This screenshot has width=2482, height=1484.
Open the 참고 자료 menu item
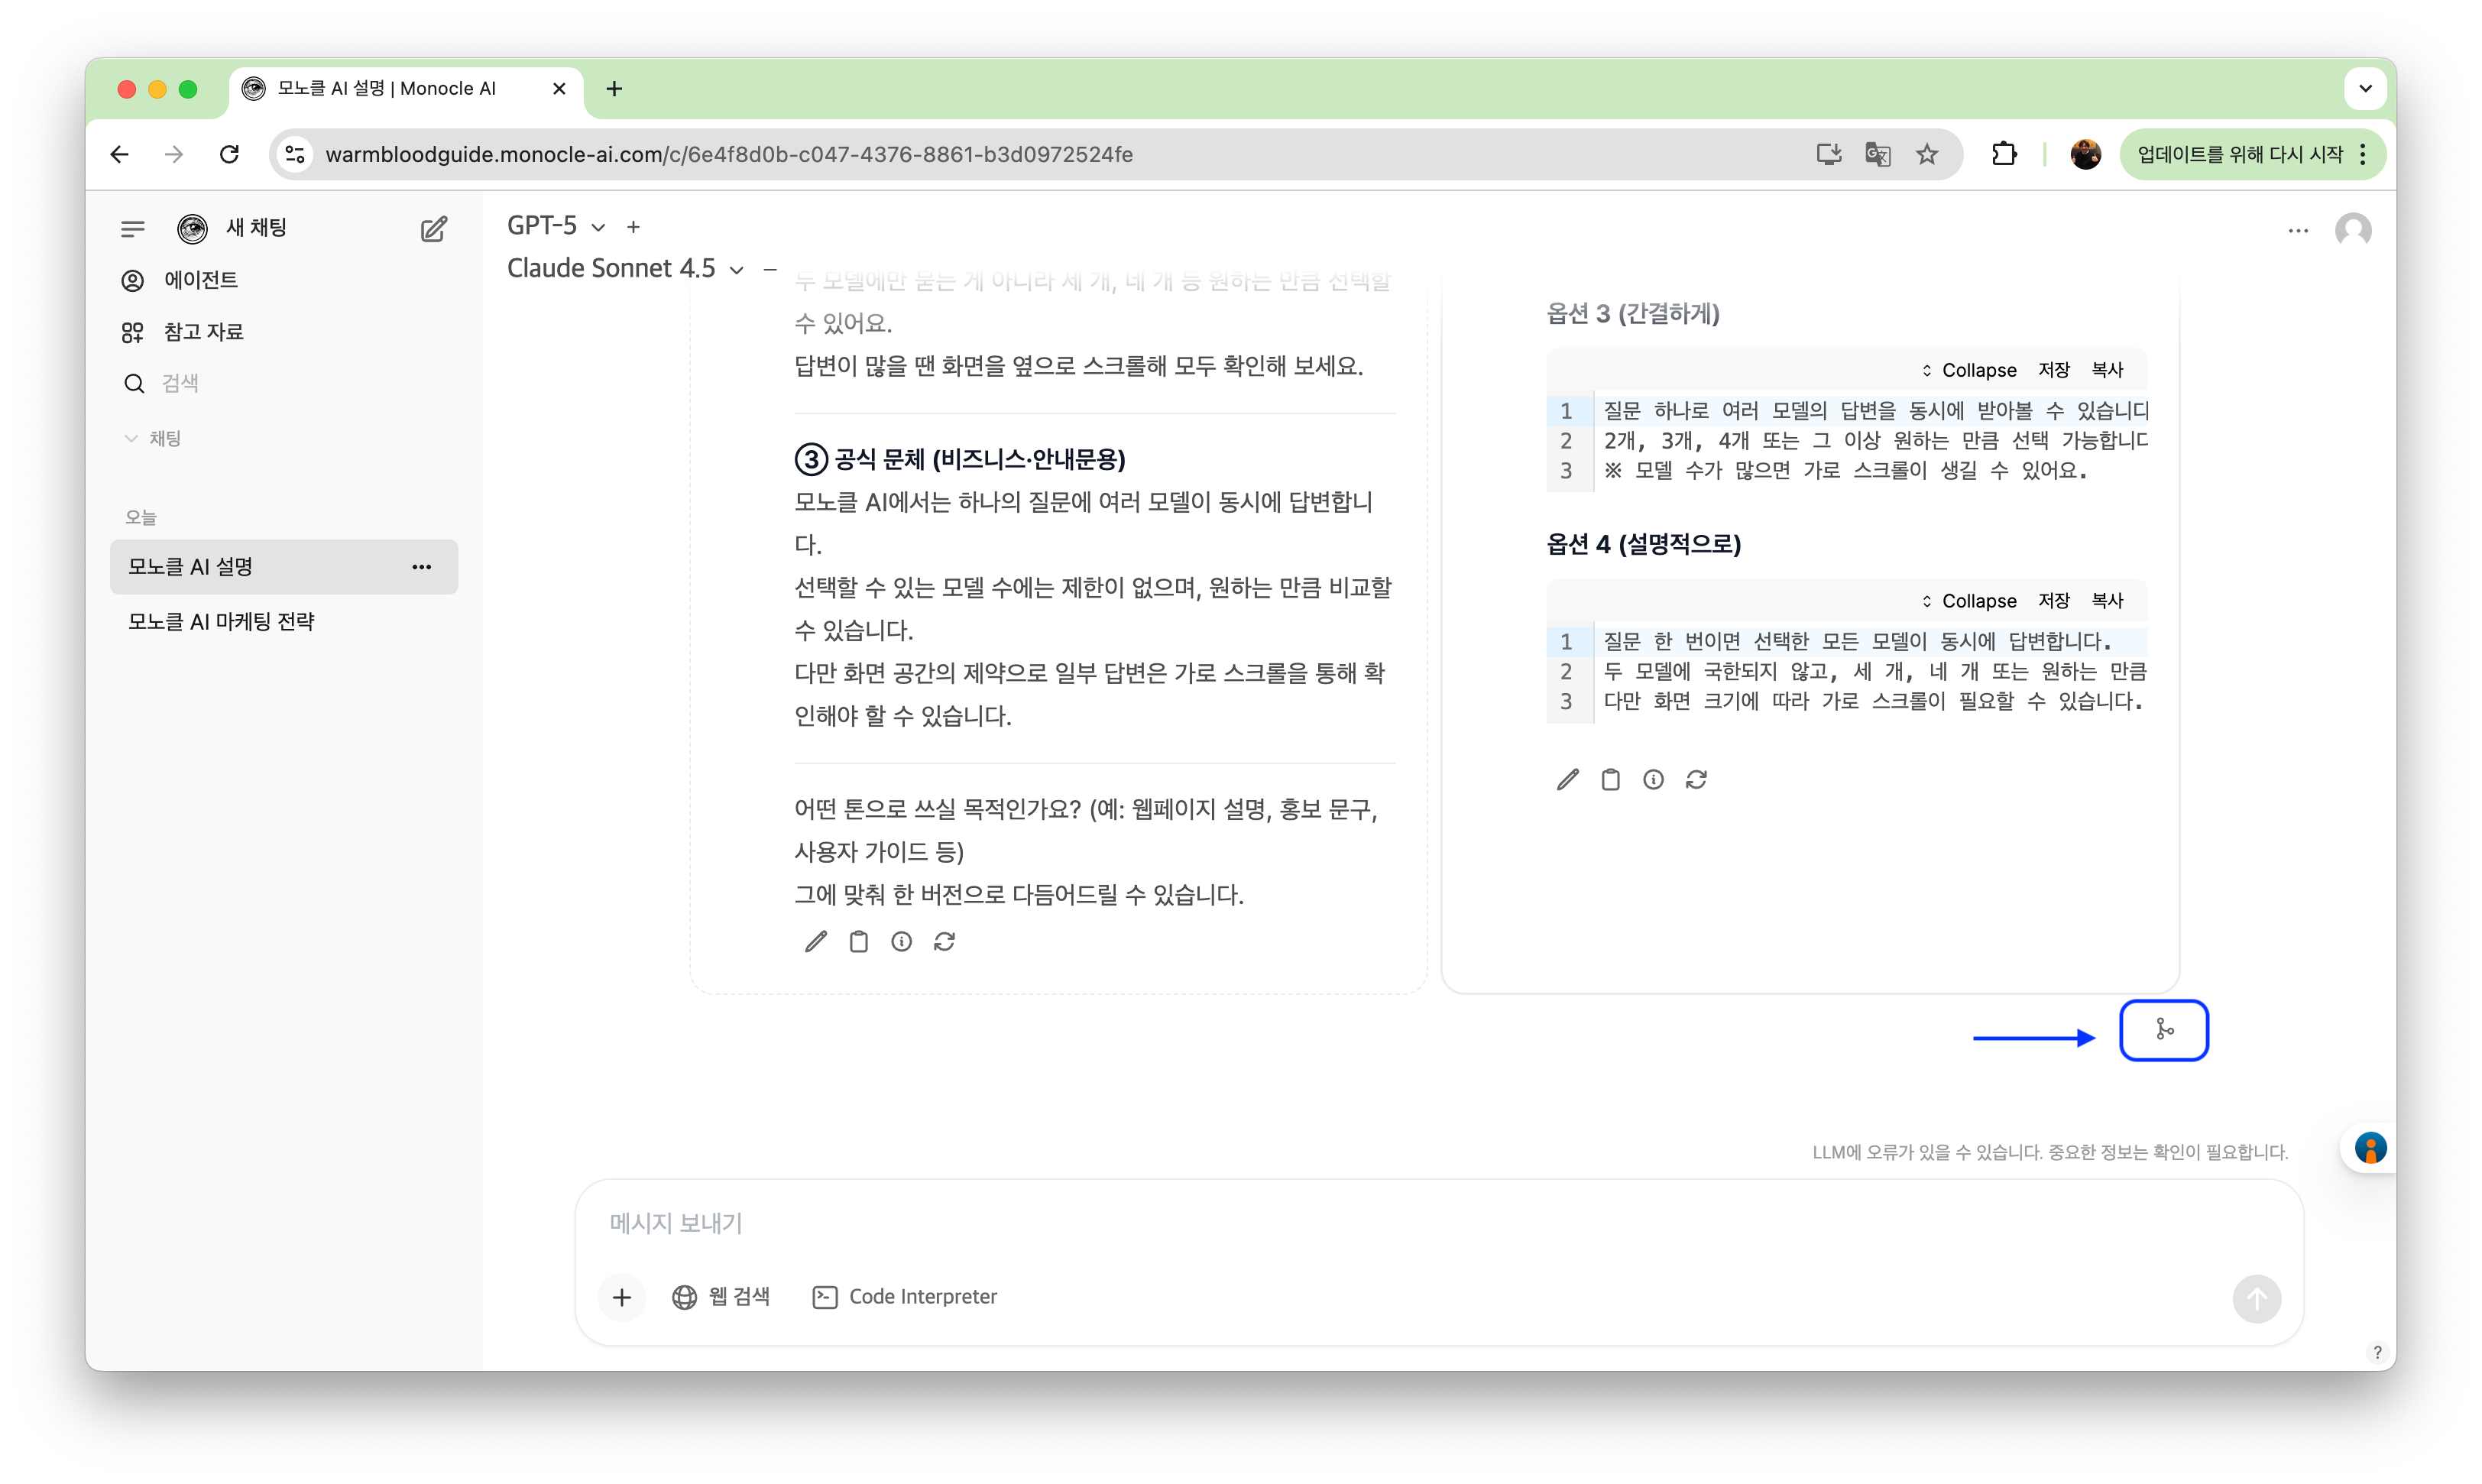pos(203,332)
